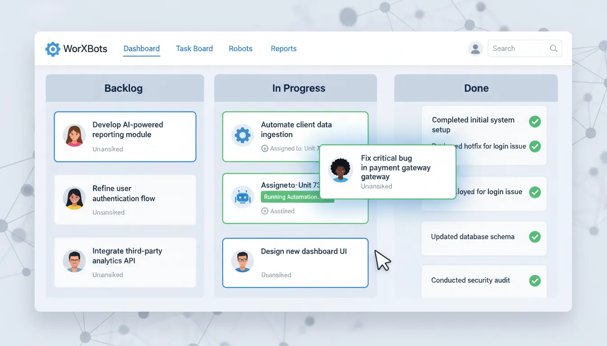
Task: Expand the Backlog column header
Action: tap(124, 88)
